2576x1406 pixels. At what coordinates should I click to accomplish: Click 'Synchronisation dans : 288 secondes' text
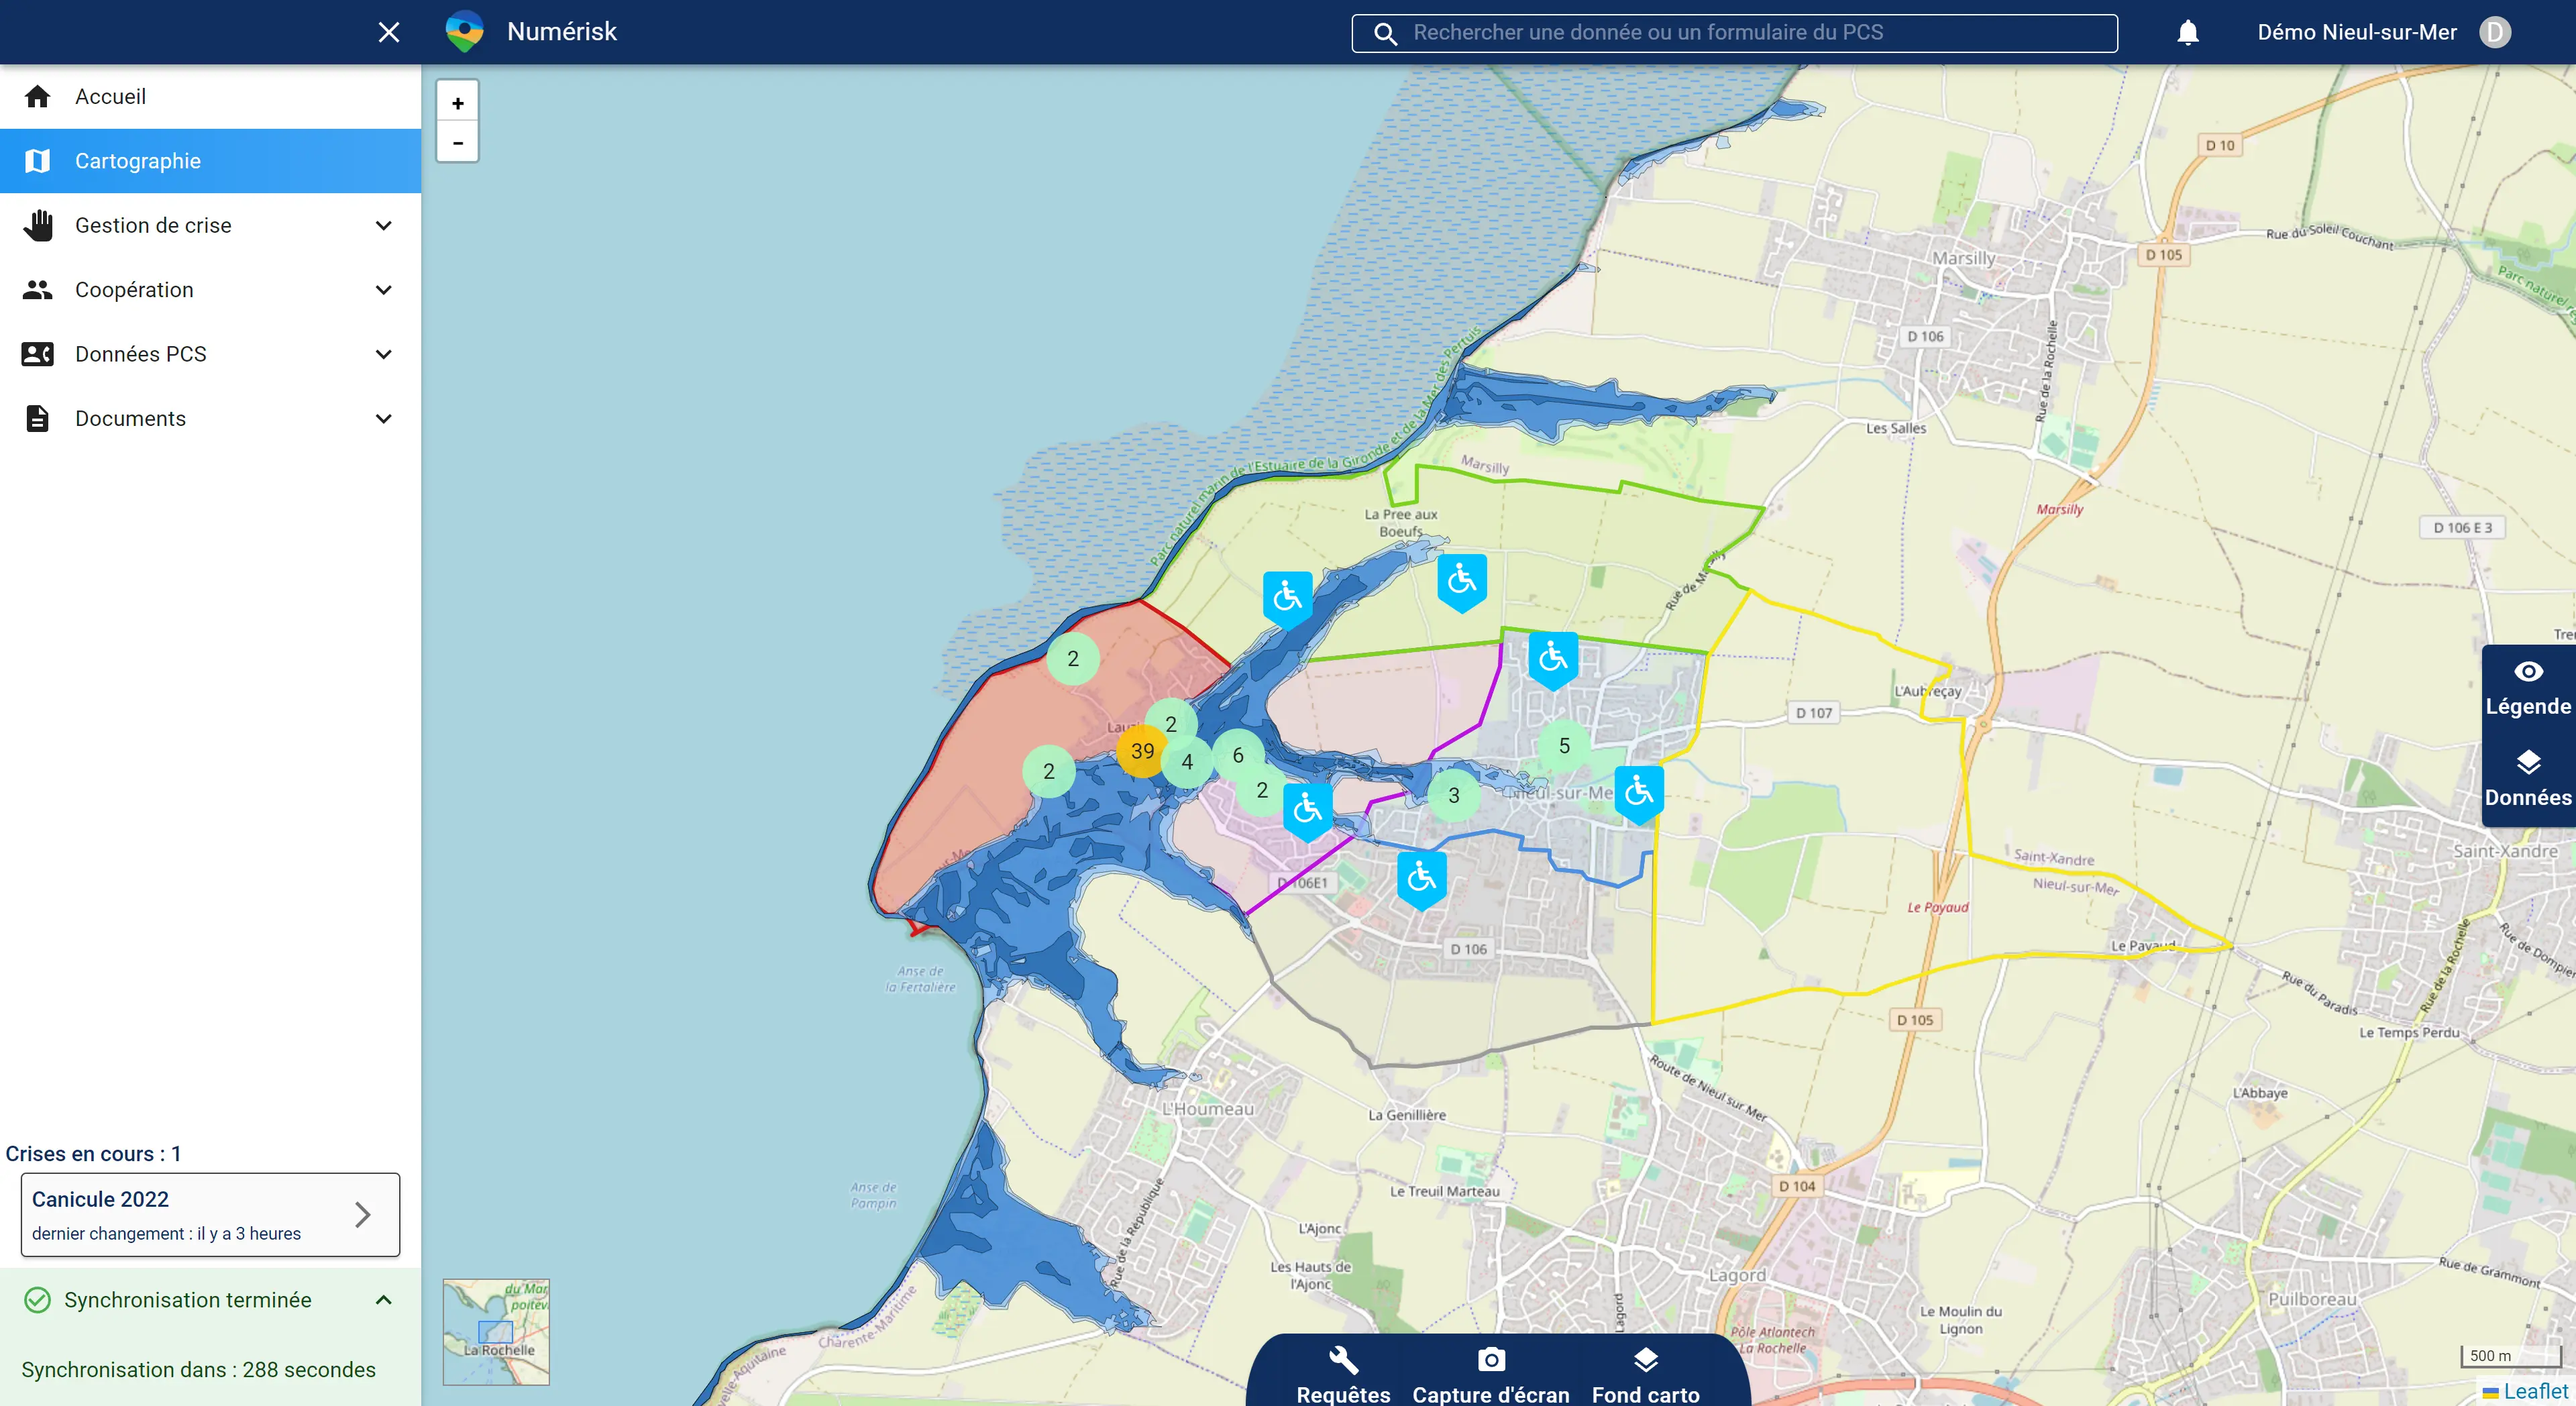tap(199, 1370)
